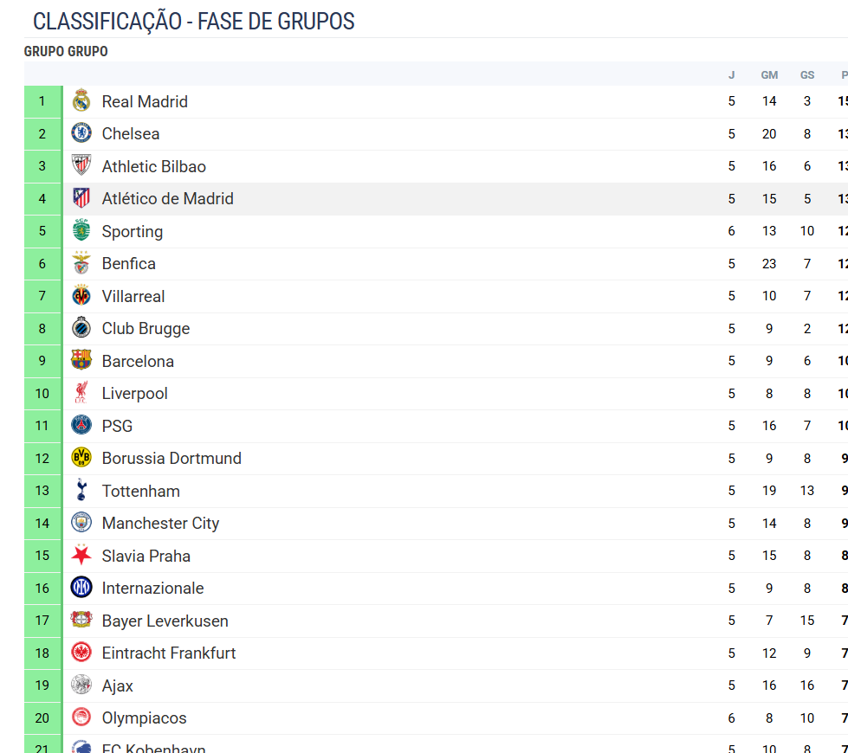Click the Benfica eagle crest icon
The image size is (848, 753).
click(81, 263)
